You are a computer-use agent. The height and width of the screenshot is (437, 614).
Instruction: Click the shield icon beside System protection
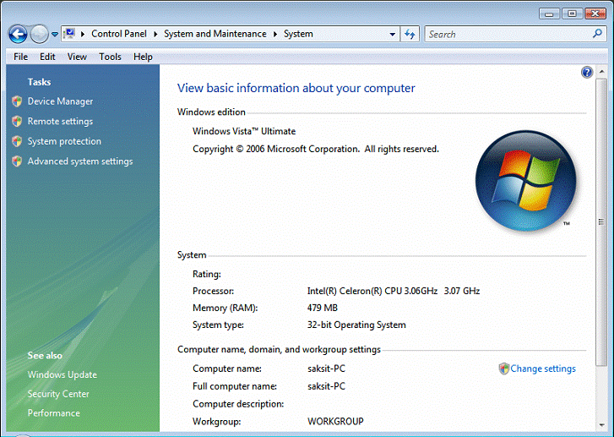click(17, 141)
